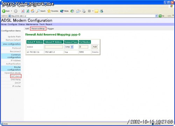Image resolution: width=175 pixels, height=126 pixels.
Task: Switch to the ReservedMap tab
Action: pos(38,29)
